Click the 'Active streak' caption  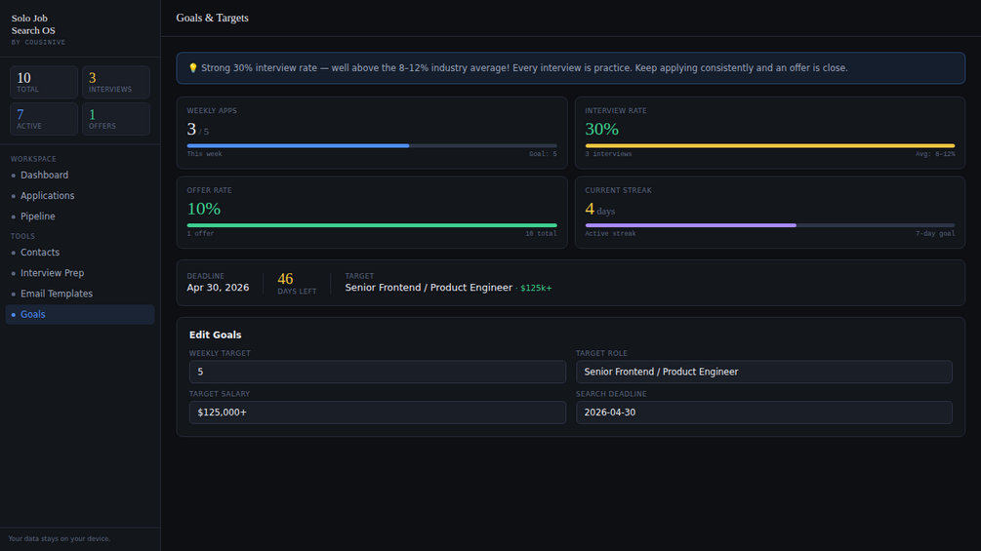point(610,234)
